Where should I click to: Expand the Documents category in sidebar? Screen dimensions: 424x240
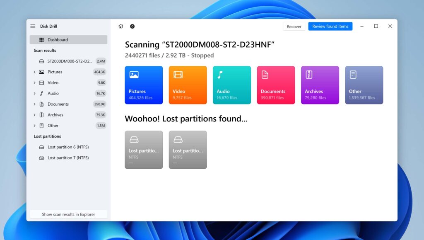pyautogui.click(x=35, y=104)
